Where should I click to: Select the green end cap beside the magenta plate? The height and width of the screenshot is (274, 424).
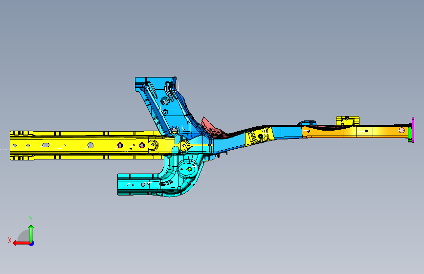(x=410, y=134)
